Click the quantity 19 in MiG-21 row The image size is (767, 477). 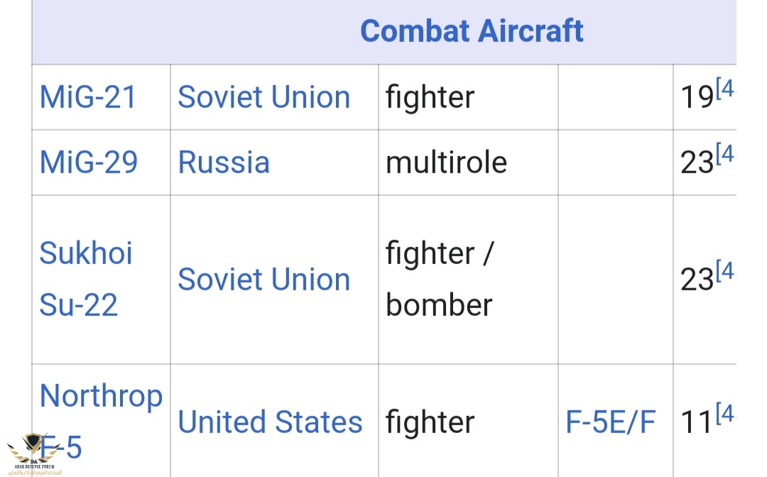coord(696,99)
